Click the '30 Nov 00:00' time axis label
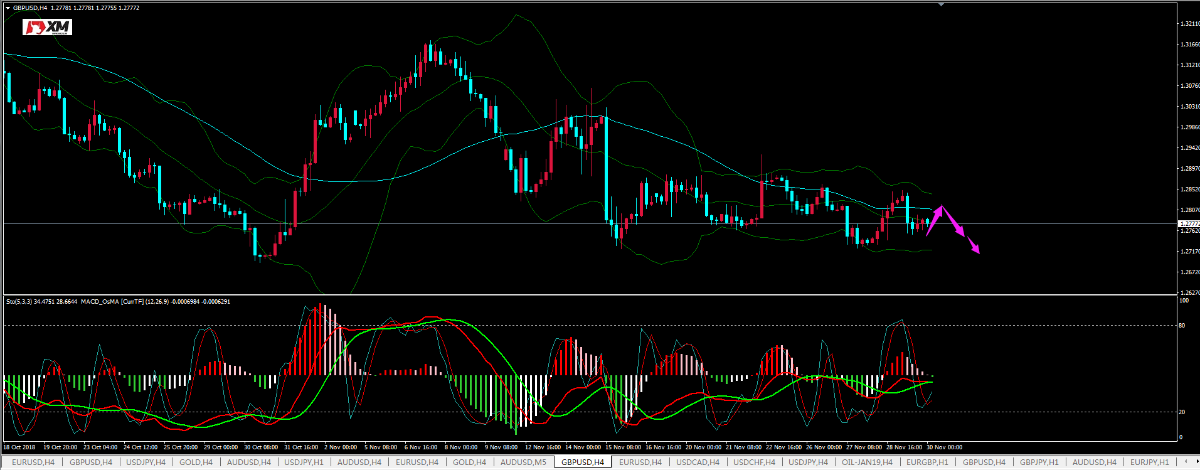The width and height of the screenshot is (1200, 470). click(x=944, y=447)
